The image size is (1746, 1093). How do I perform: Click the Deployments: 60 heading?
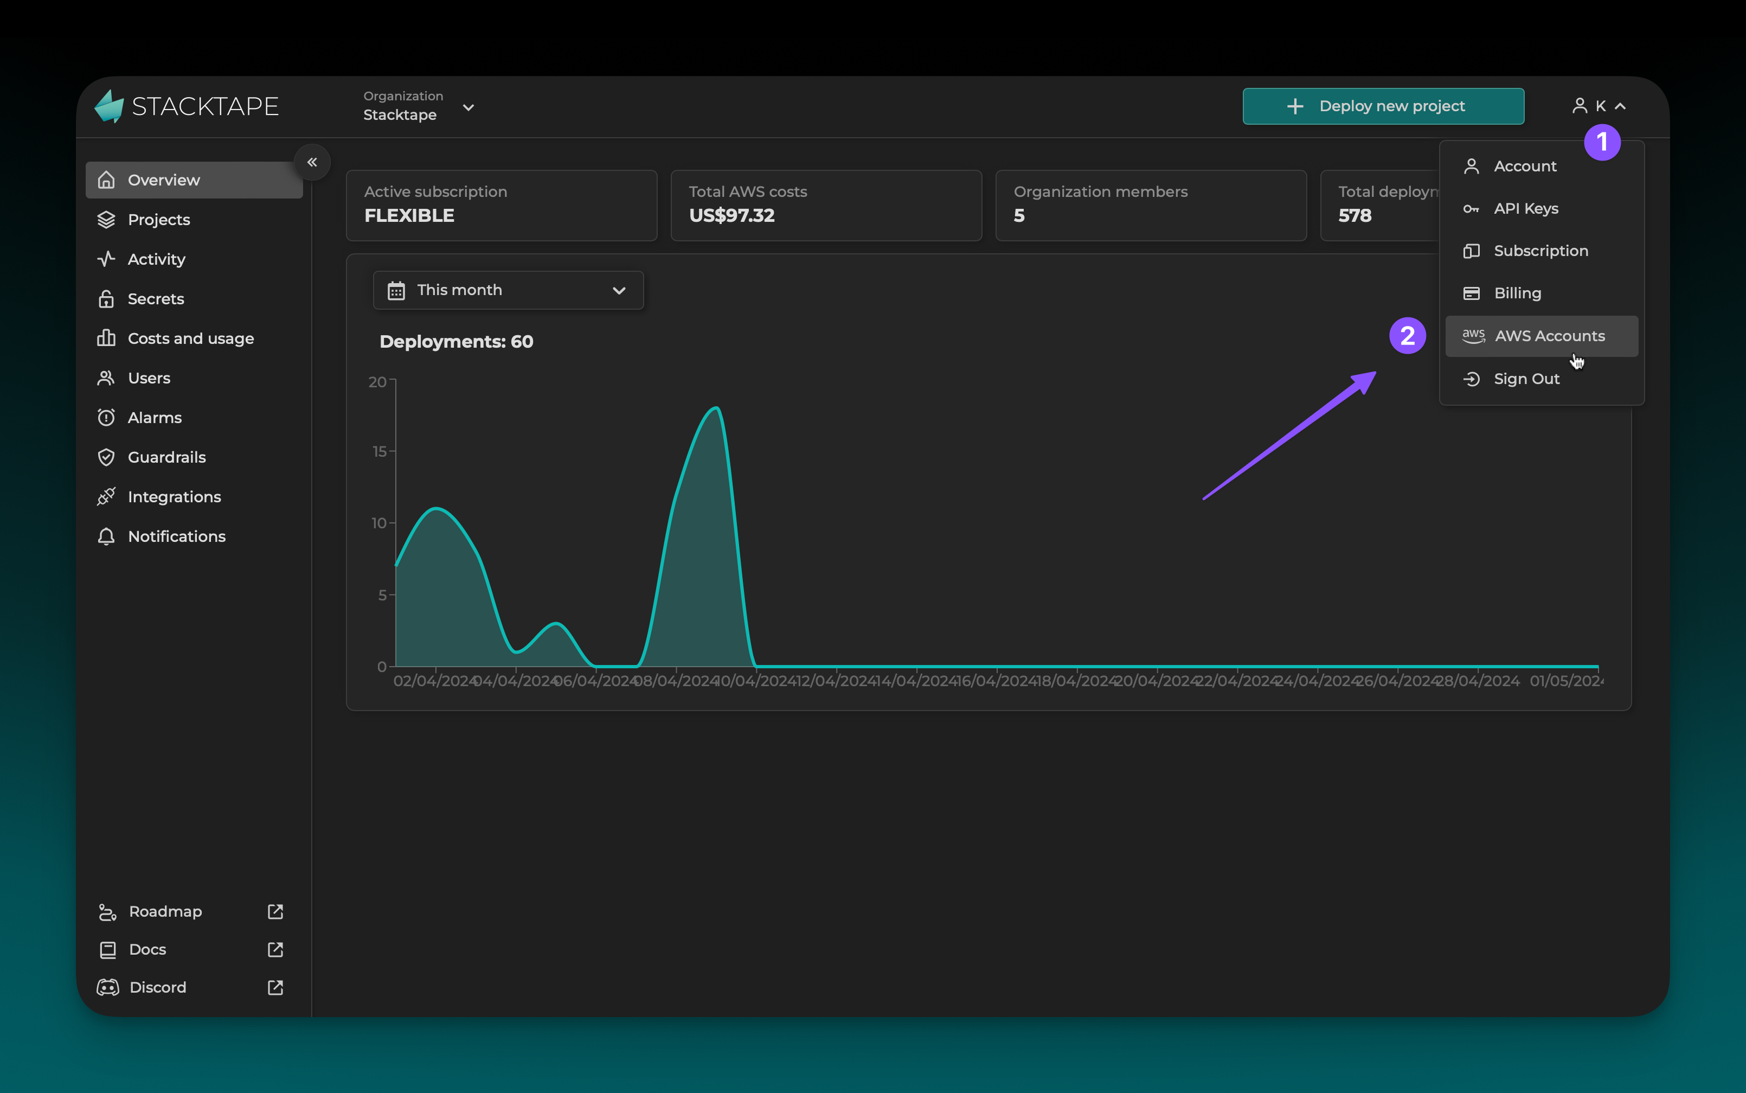tap(456, 342)
